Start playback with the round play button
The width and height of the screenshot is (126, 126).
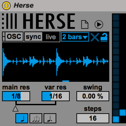(99, 24)
